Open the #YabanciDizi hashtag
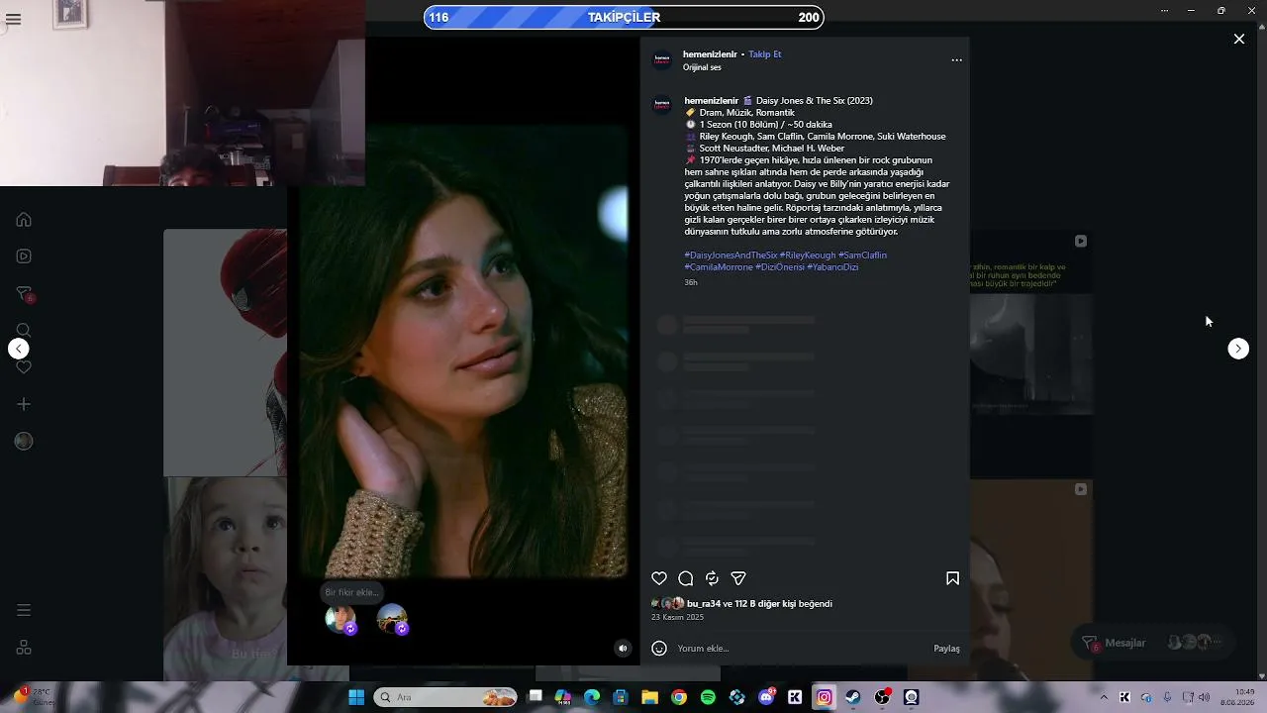This screenshot has height=713, width=1267. point(832,267)
